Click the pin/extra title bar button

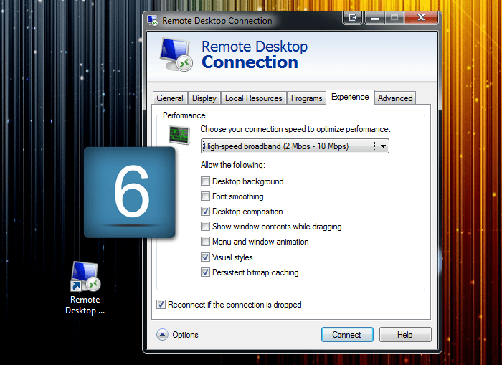click(x=352, y=18)
